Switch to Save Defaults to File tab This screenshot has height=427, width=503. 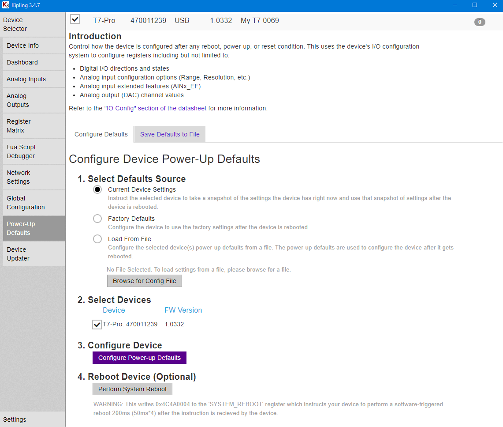(x=170, y=134)
